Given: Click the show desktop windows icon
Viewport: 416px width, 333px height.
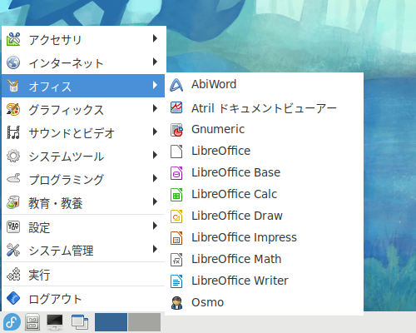Looking at the screenshot, I should click(x=80, y=322).
